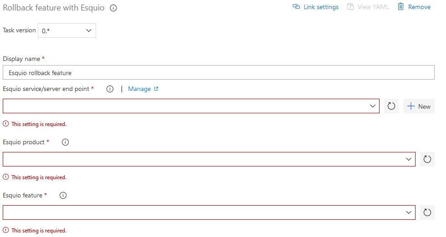Click info icon next to Esquio service end point
The width and height of the screenshot is (446, 237).
110,89
